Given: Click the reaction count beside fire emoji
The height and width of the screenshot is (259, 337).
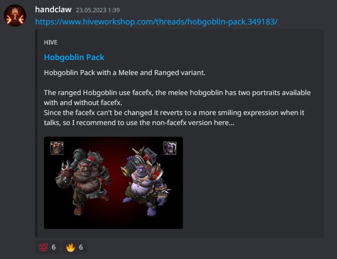Looking at the screenshot, I should (x=81, y=247).
